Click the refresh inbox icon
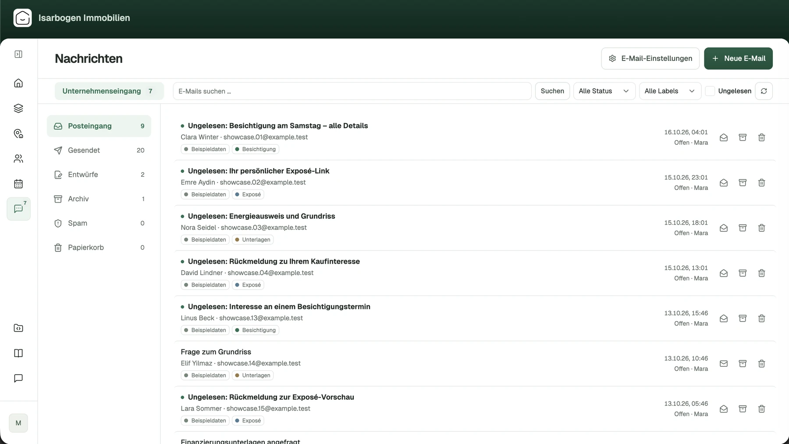The height and width of the screenshot is (444, 789). coord(764,91)
